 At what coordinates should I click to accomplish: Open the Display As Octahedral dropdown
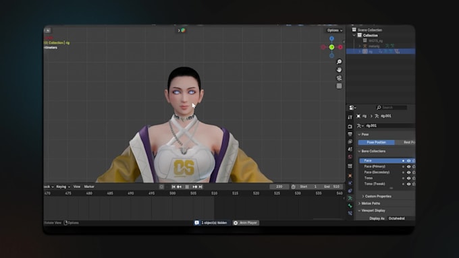tap(401, 218)
